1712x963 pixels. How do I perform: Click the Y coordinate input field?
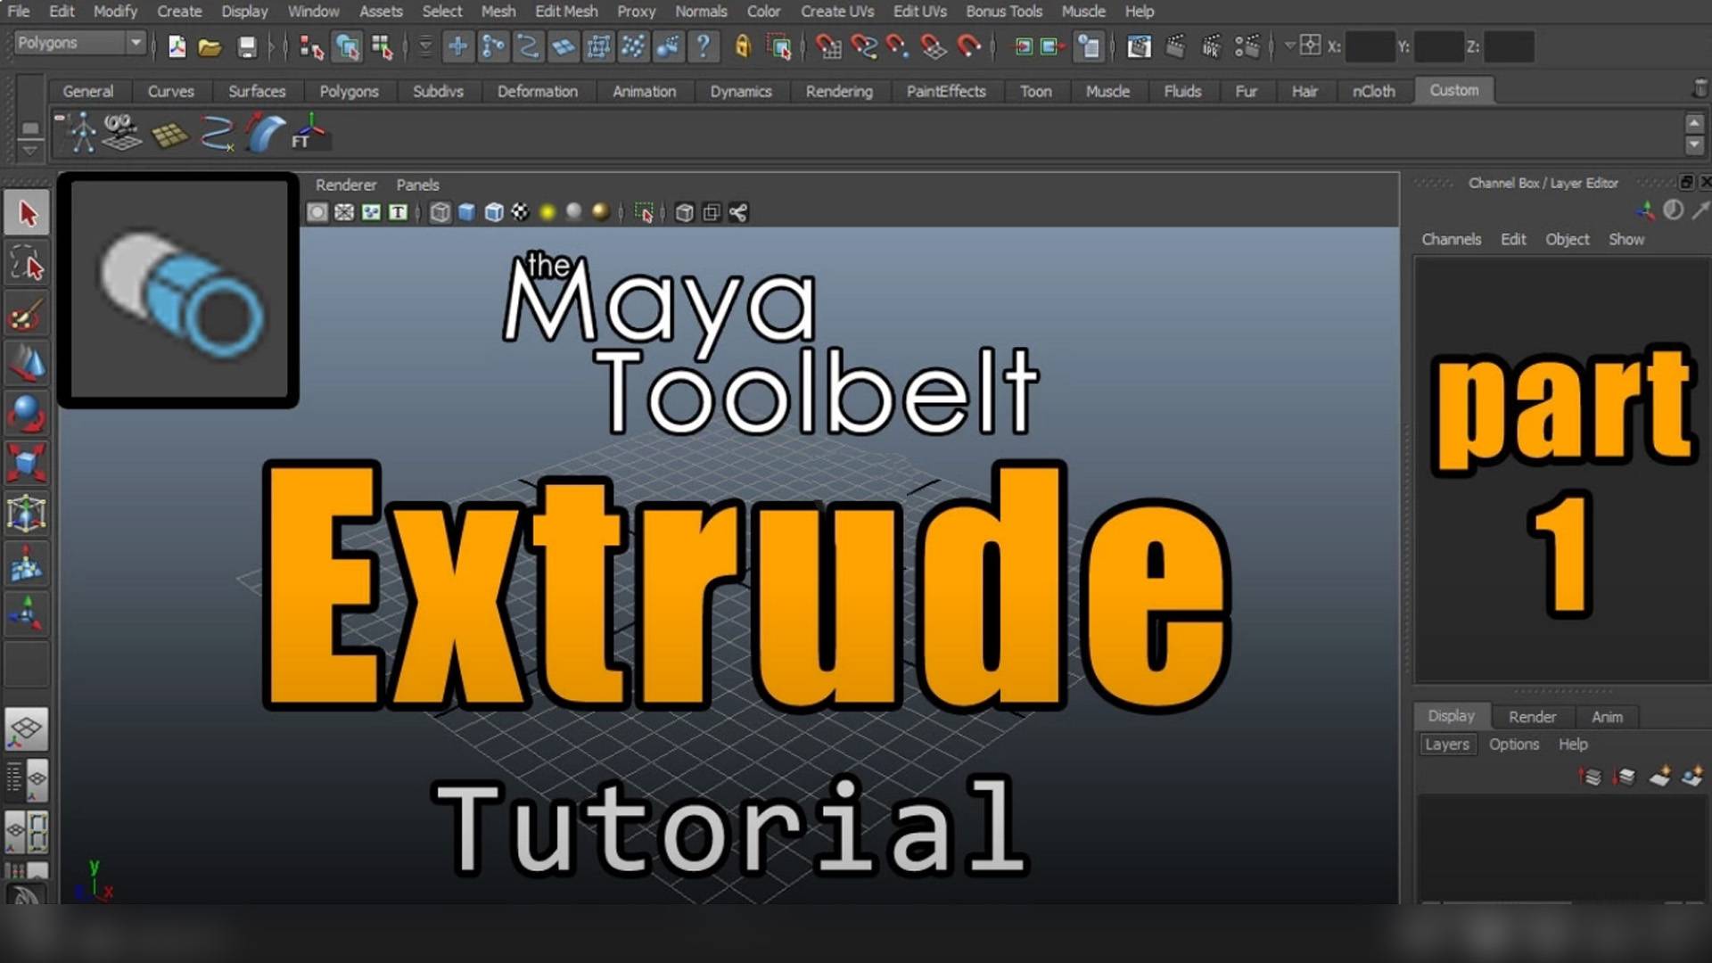[x=1439, y=46]
